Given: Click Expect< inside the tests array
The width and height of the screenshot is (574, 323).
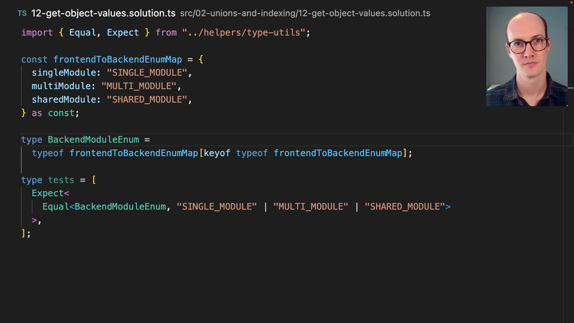Looking at the screenshot, I should click(50, 193).
